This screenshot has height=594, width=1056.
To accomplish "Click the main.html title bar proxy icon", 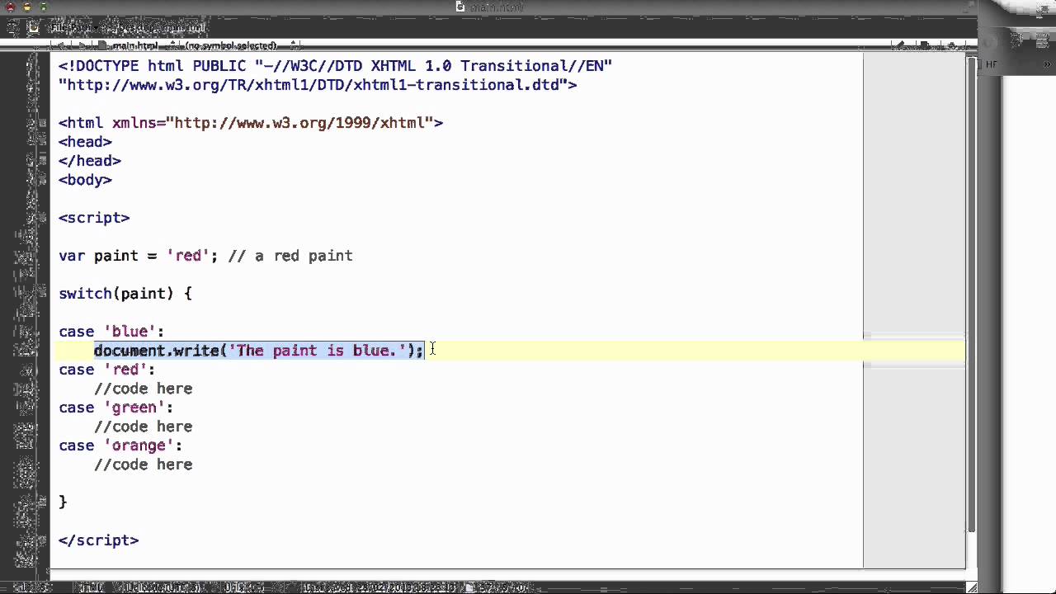I will point(460,7).
